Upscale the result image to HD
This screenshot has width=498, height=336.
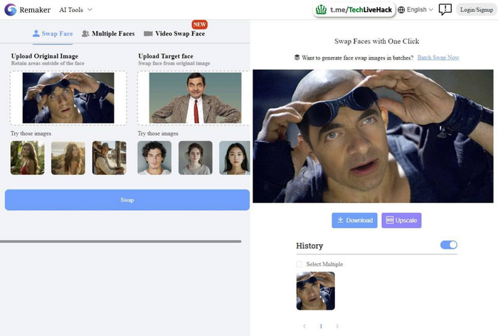[x=401, y=220]
